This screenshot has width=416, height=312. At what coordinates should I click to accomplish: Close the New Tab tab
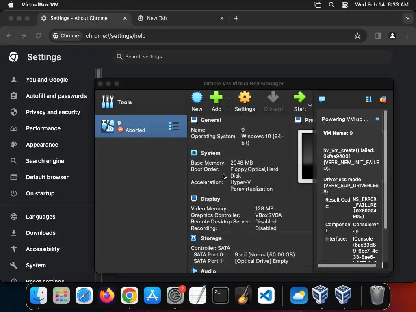[222, 18]
